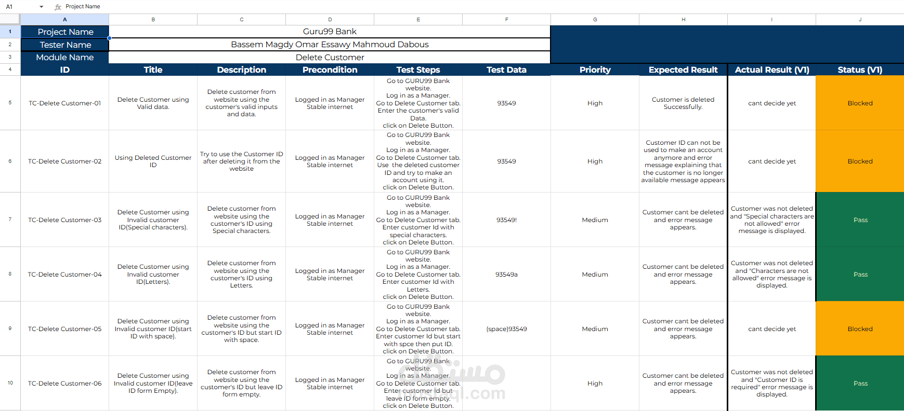Click 'Special characters are not allowed' actual result cell
Viewport: 904px width, 411px height.
pyautogui.click(x=772, y=220)
